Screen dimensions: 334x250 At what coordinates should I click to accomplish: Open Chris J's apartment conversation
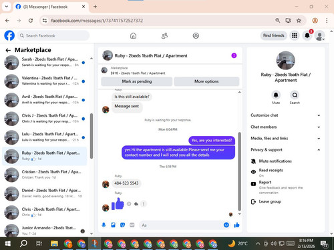coord(45,119)
